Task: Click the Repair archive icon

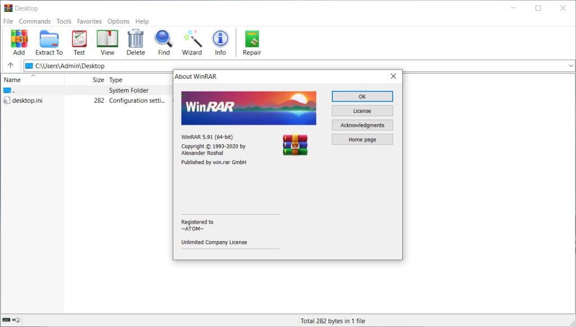Action: (251, 43)
